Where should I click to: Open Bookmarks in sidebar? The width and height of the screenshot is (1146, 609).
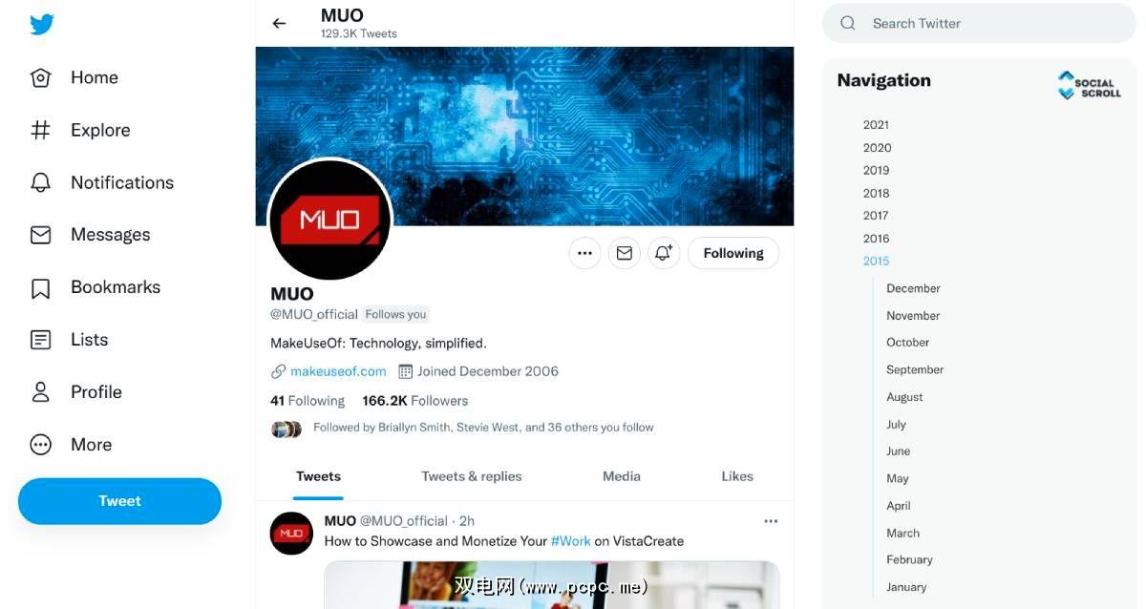tap(95, 287)
